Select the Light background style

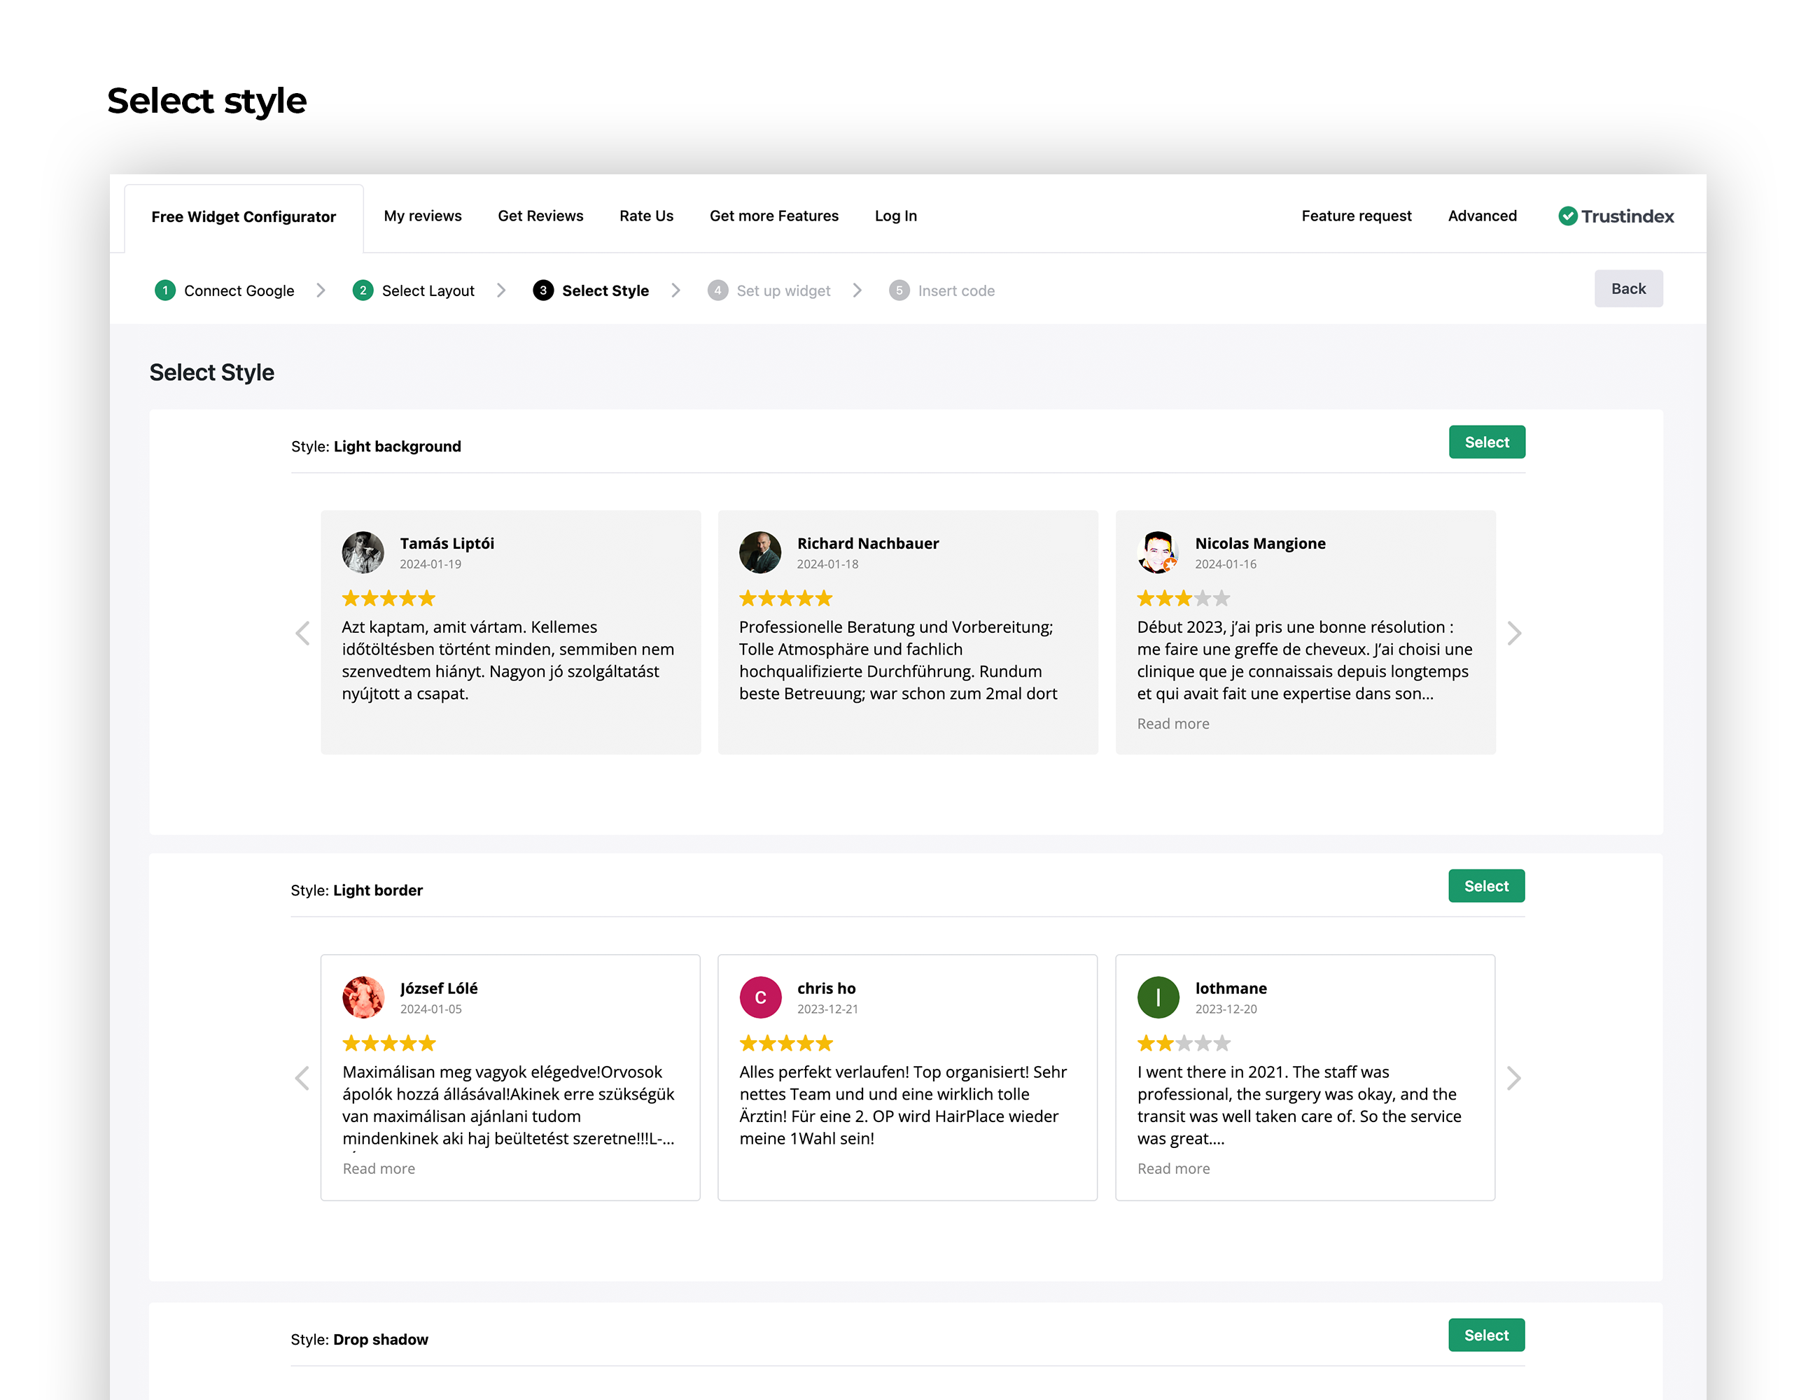point(1485,441)
